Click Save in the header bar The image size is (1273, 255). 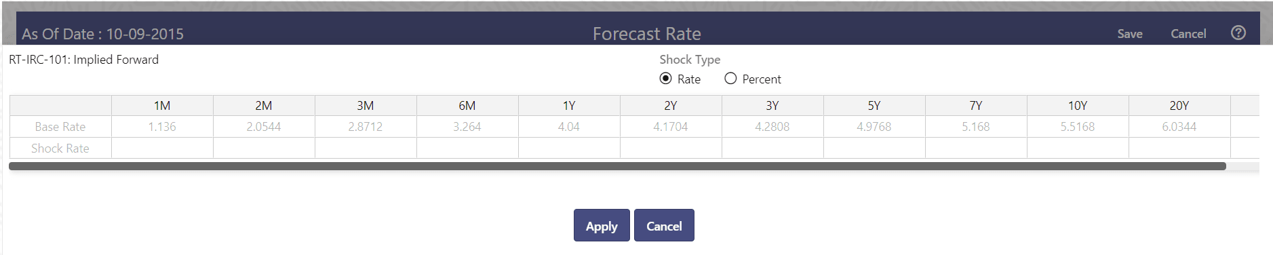click(x=1130, y=34)
